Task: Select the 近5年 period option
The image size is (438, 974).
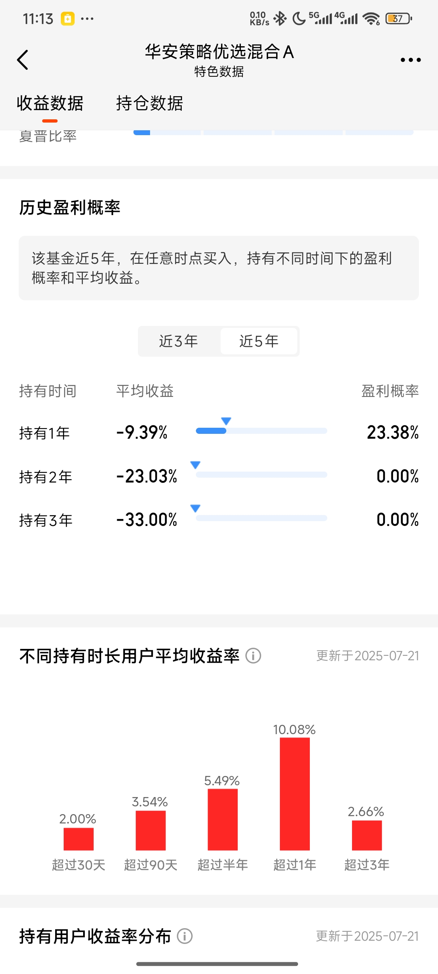Action: (259, 341)
